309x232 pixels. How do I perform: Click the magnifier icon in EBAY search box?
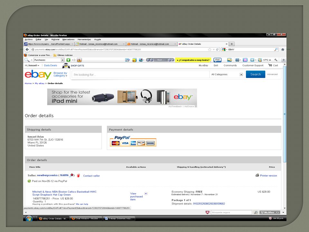click(x=276, y=50)
